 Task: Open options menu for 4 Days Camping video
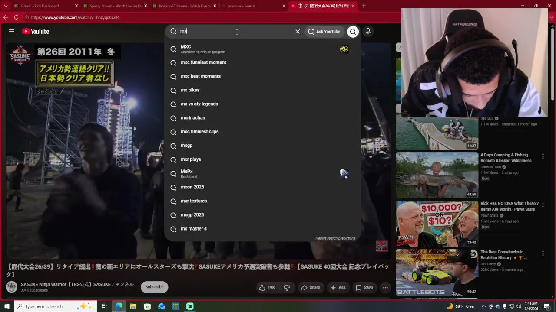point(543,156)
